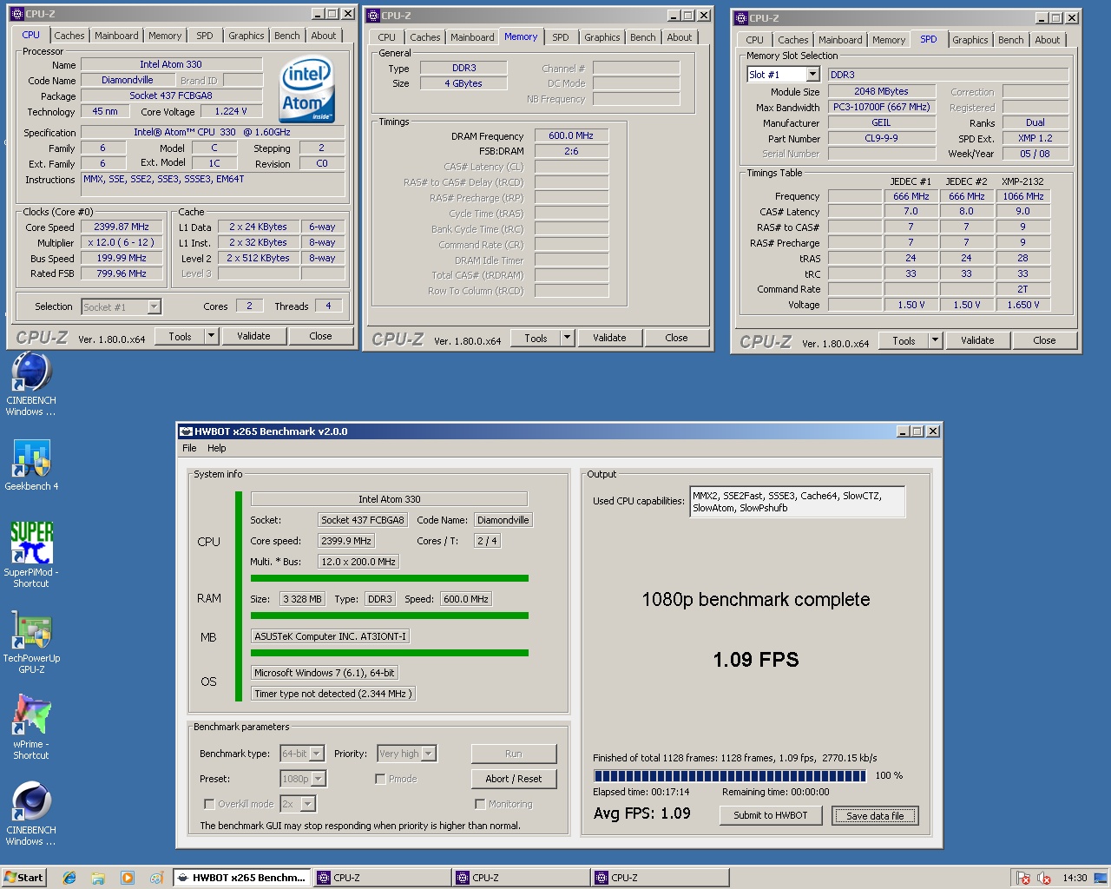Click the Max Bandwidth PC3-10700F (667 MHz) value
Viewport: 1111px width, 889px height.
pyautogui.click(x=882, y=107)
